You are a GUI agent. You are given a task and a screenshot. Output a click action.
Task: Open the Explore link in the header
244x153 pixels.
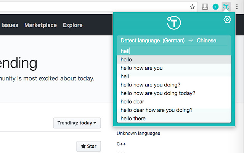[x=72, y=25]
